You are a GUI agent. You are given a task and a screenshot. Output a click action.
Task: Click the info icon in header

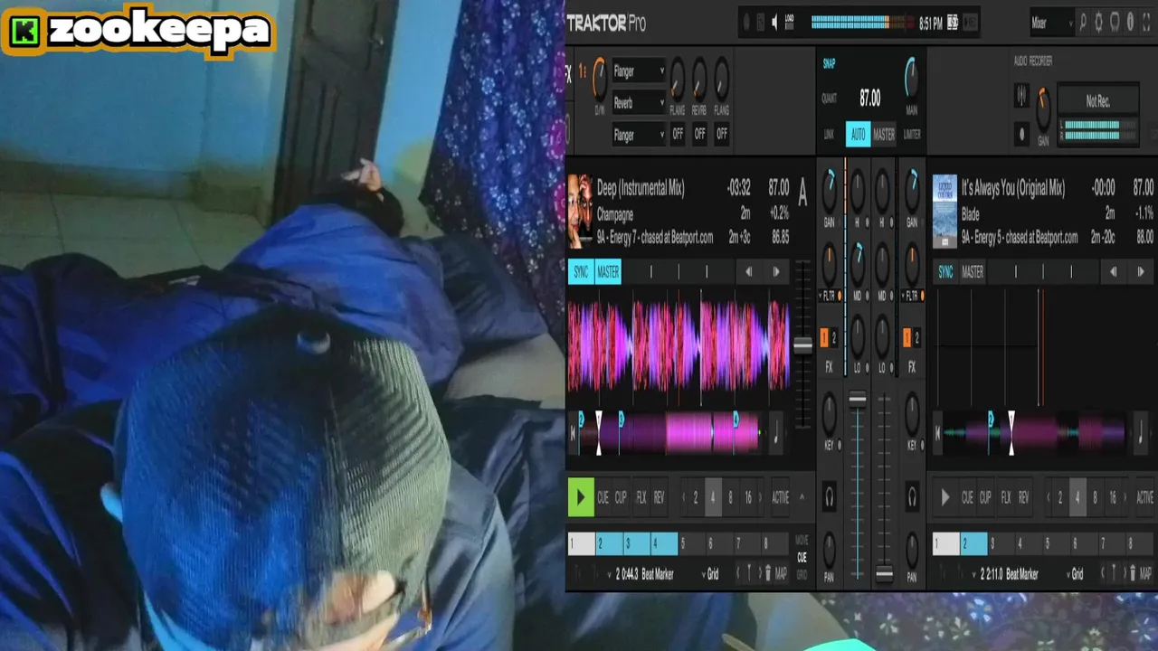1130,23
